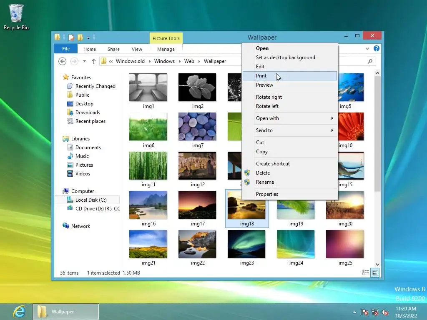427x320 pixels.
Task: Select Network in the navigation pane
Action: (80, 226)
